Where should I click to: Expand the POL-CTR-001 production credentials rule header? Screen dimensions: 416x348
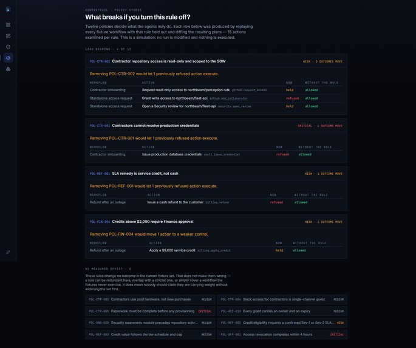pyautogui.click(x=216, y=126)
